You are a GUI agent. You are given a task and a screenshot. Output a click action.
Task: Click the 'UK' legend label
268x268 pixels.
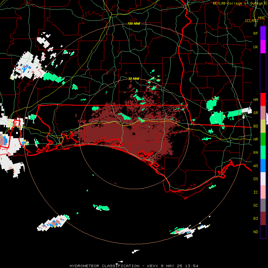coord(255,47)
